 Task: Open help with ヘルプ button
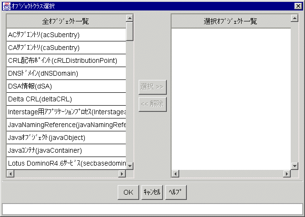pyautogui.click(x=176, y=192)
